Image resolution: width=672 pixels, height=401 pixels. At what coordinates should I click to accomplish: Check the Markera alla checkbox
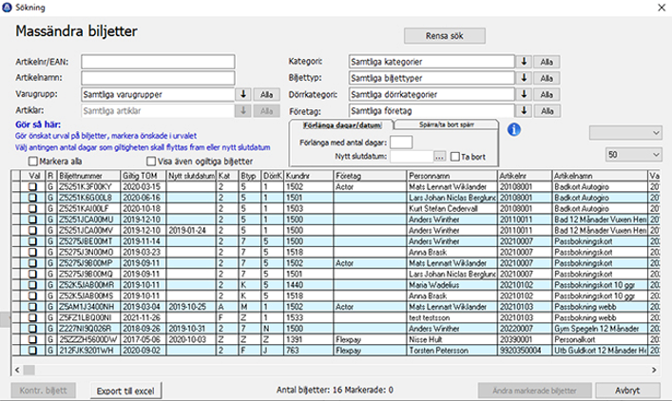33,162
